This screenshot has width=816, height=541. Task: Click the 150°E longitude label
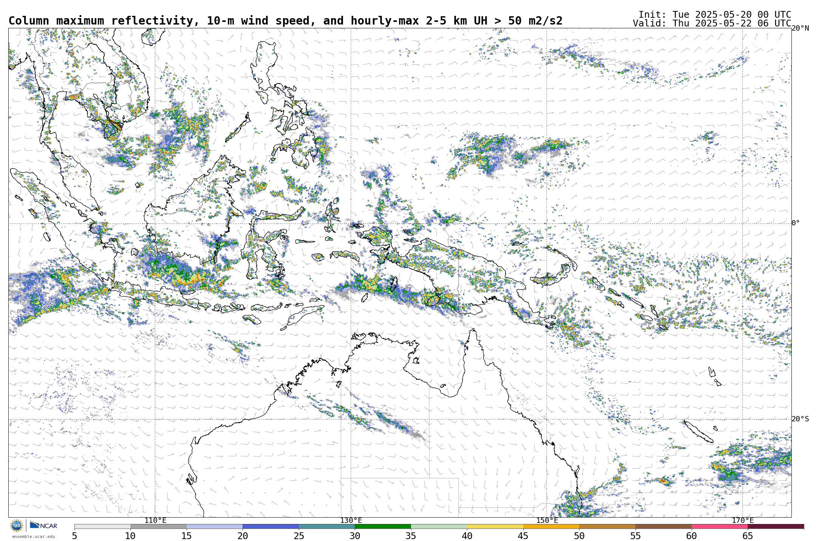547,521
